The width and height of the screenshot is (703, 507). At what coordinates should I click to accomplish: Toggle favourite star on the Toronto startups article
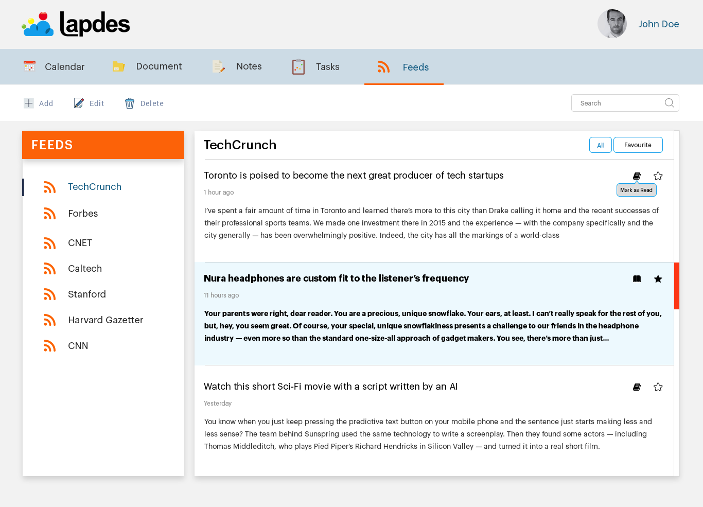pyautogui.click(x=658, y=176)
